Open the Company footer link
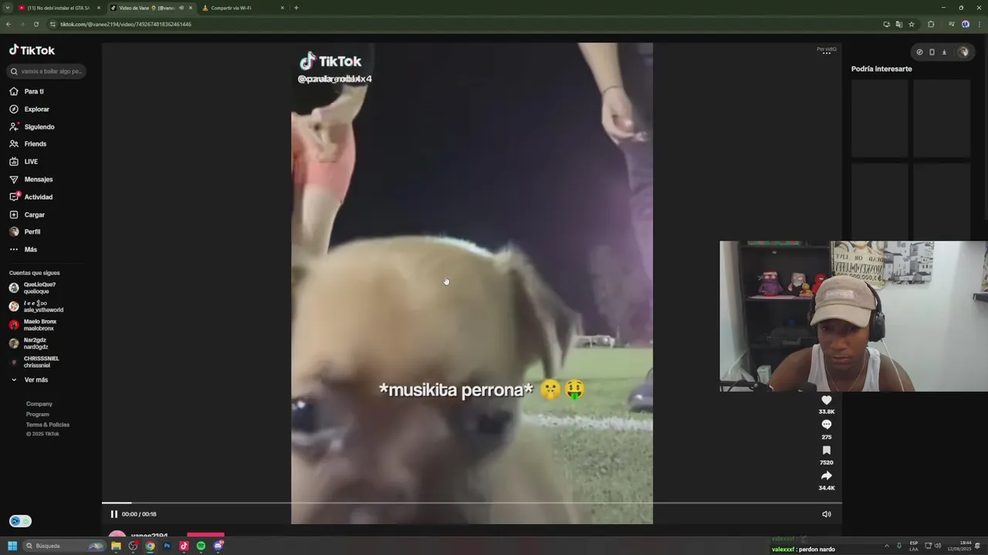 (x=39, y=404)
